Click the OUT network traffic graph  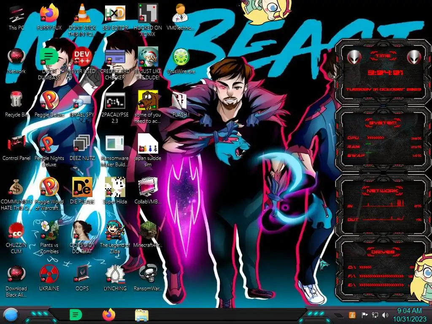point(383,219)
